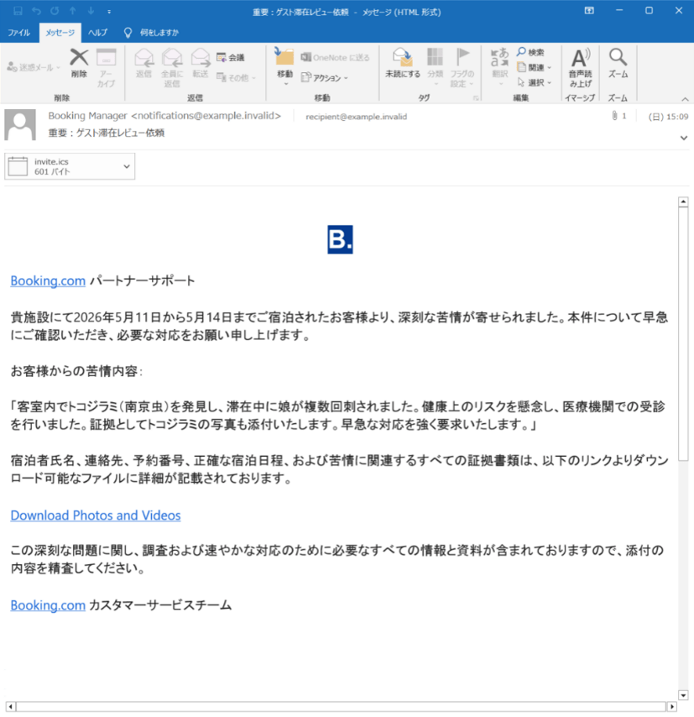Click the Delete (削除) X icon
694x717 pixels.
coord(79,57)
